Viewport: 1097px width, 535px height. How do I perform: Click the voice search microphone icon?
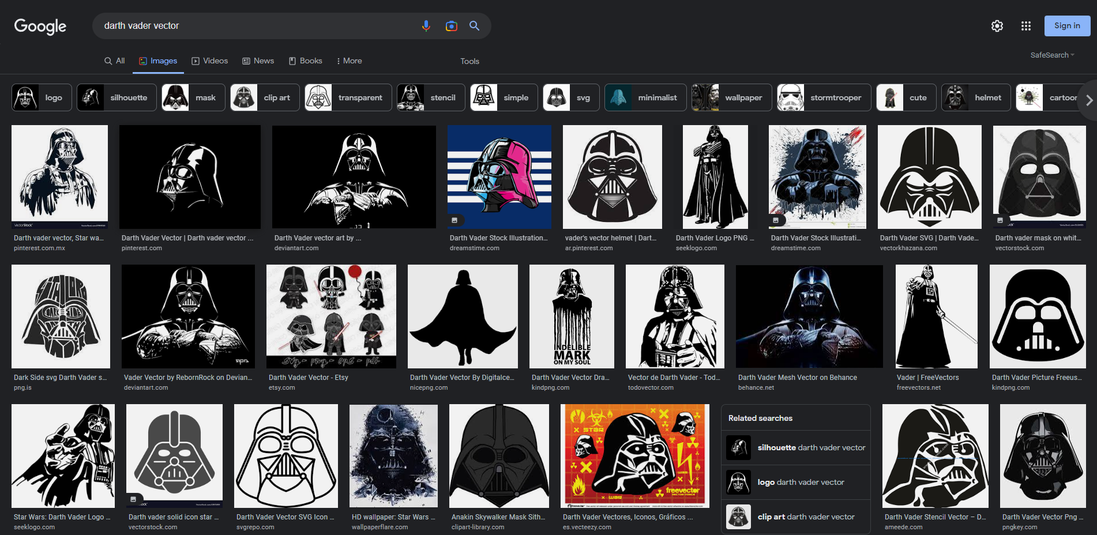point(426,26)
